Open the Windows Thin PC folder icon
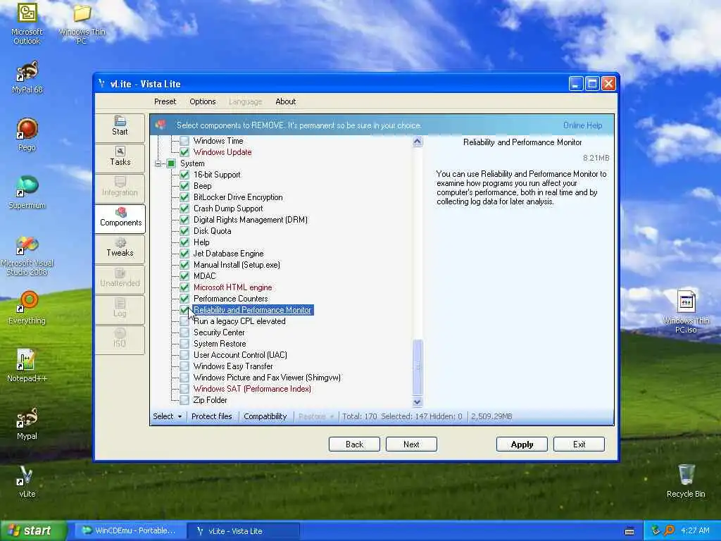 (82, 24)
